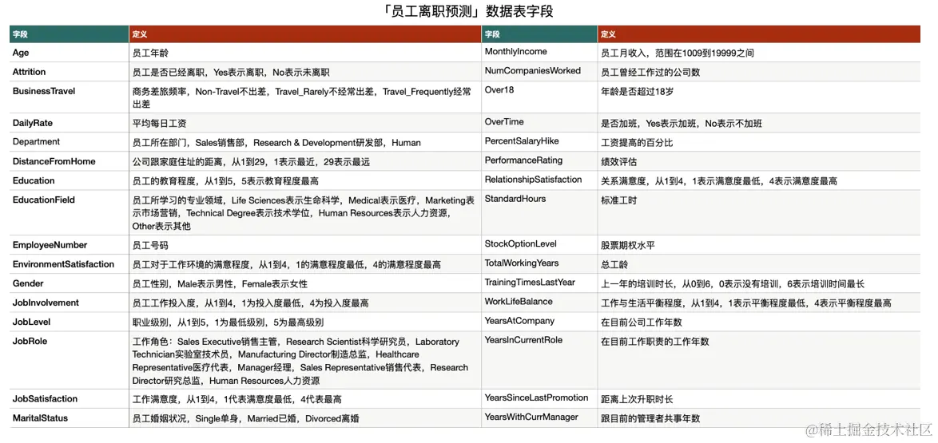Select the definition '在目前公司工作年数'
The height and width of the screenshot is (443, 938).
click(x=641, y=322)
